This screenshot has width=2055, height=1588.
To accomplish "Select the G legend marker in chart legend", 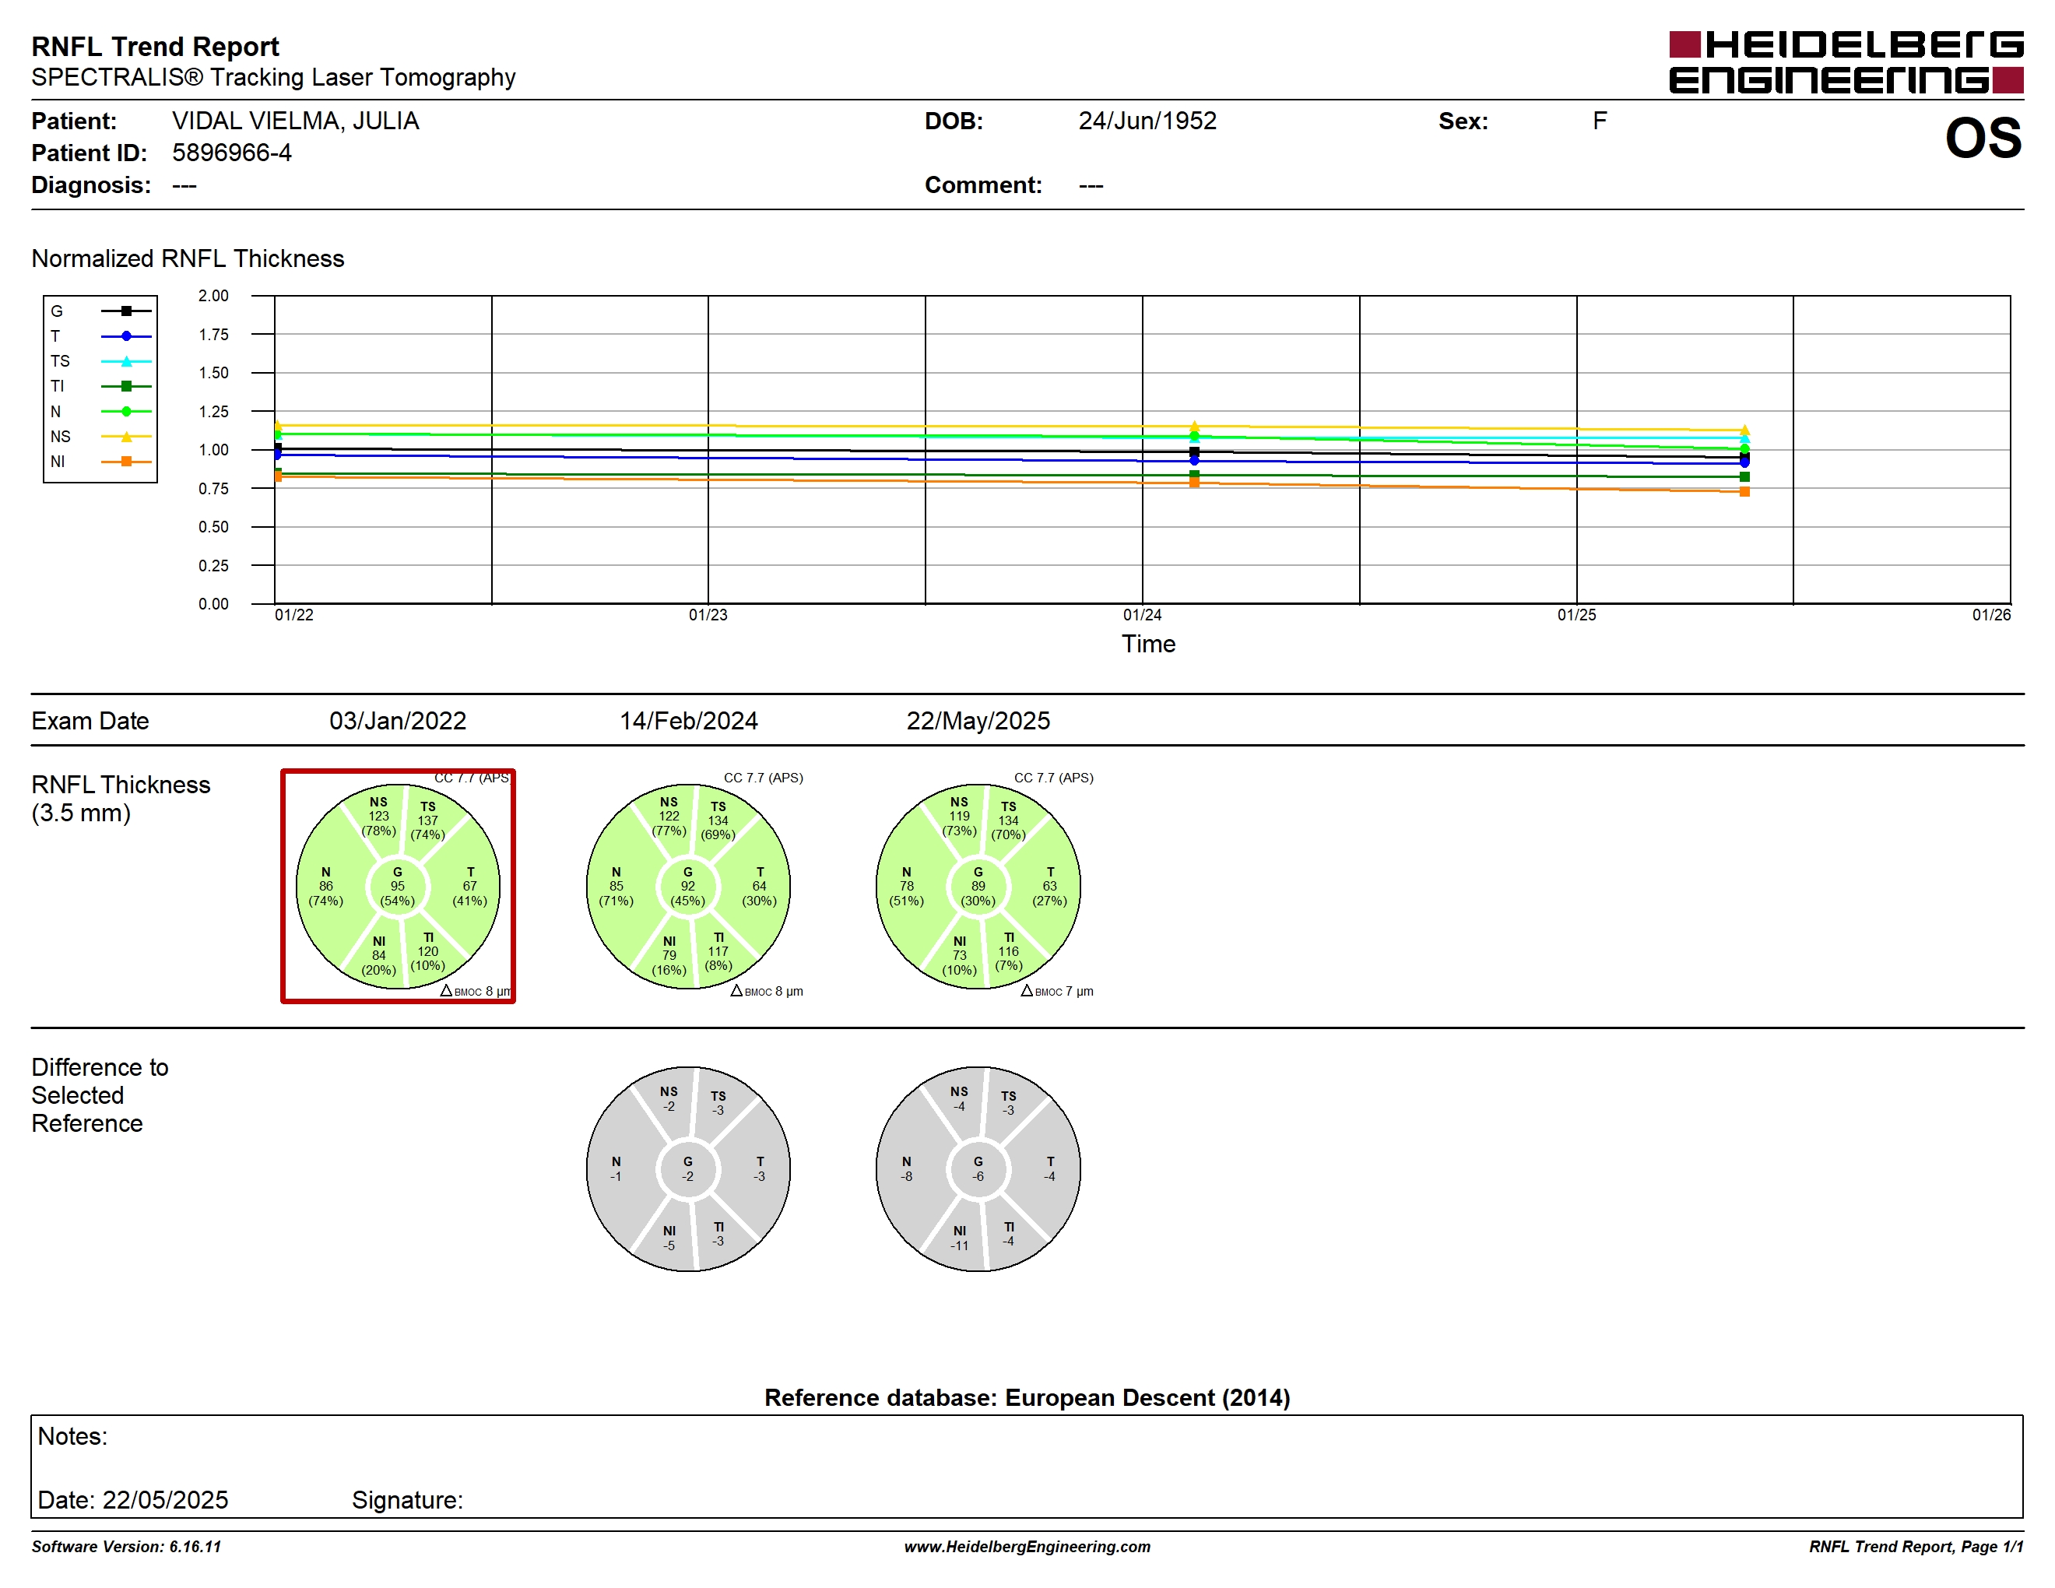I will coord(126,311).
